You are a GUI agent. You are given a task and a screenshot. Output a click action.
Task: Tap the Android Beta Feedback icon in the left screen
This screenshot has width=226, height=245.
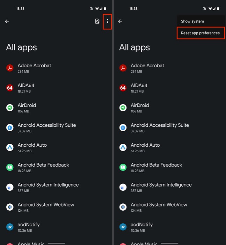[x=10, y=167]
